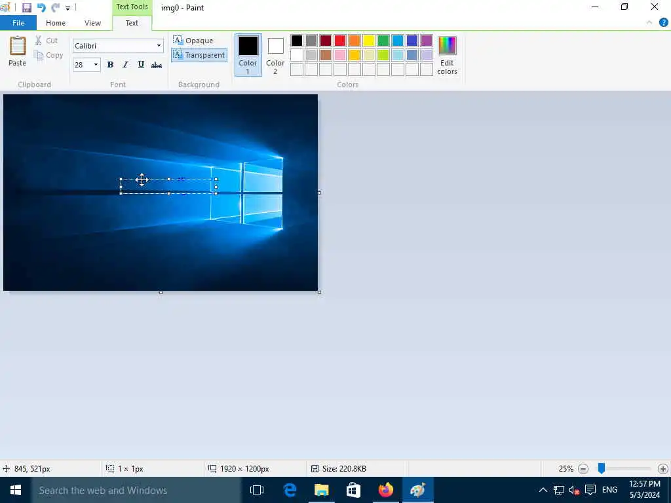This screenshot has height=503, width=671.
Task: Pick the black color swatch
Action: 297,41
